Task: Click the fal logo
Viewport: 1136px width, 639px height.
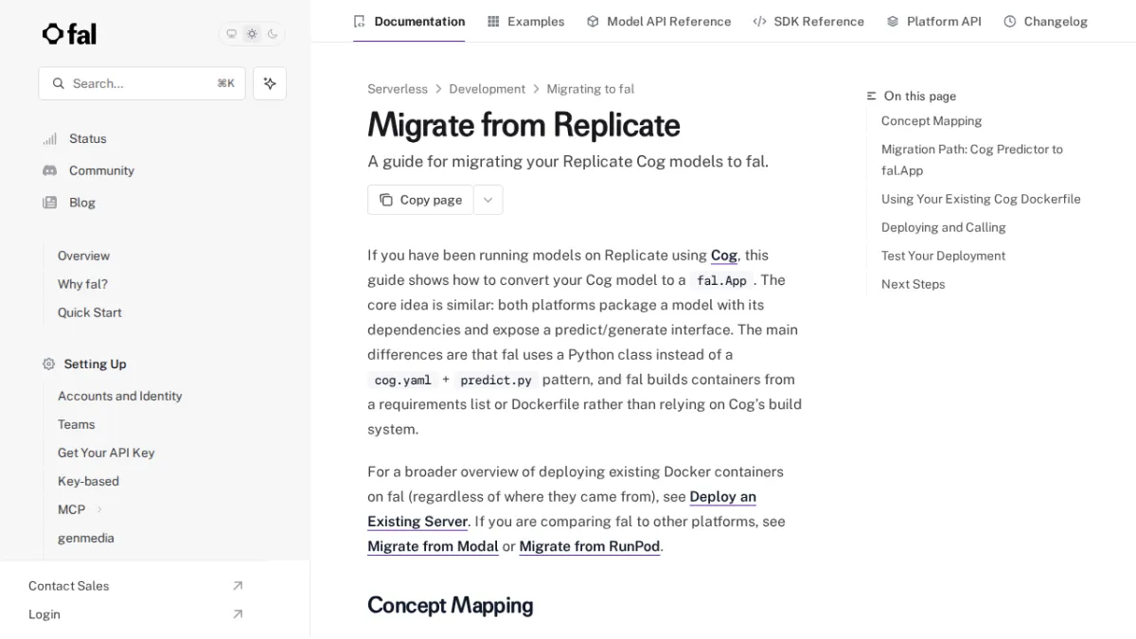Action: pyautogui.click(x=69, y=34)
